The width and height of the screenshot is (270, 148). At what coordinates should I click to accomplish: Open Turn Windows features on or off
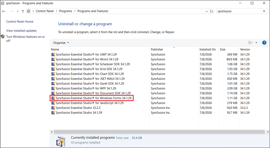coord(25,39)
